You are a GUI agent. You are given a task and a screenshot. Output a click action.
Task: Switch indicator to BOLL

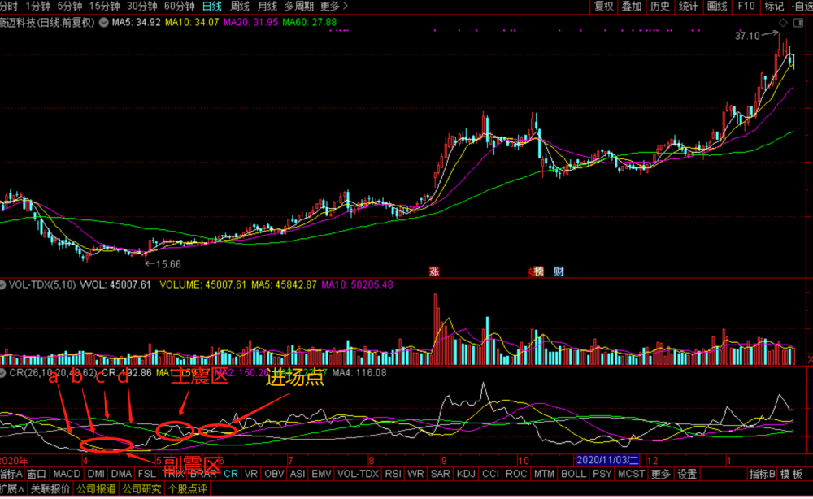pyautogui.click(x=573, y=474)
